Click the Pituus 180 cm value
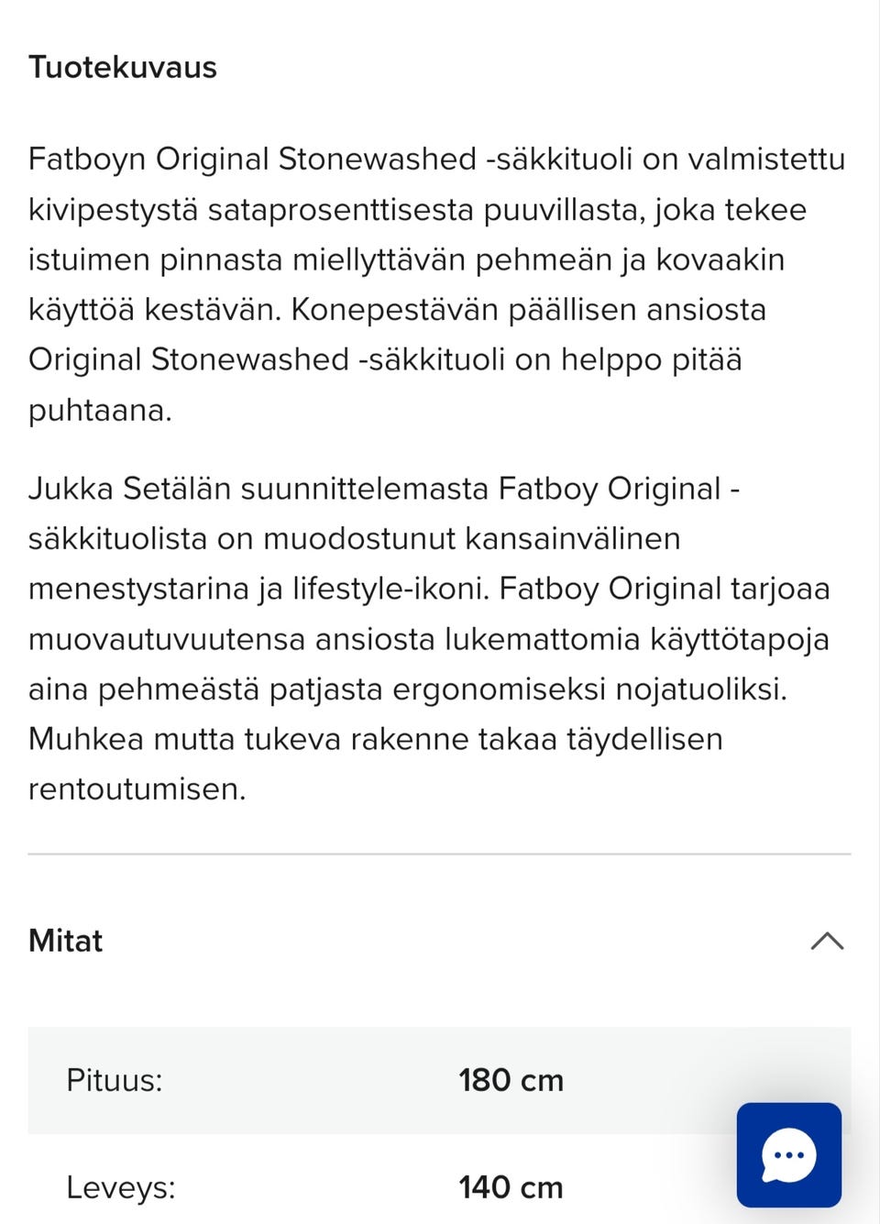The image size is (880, 1224). [511, 1080]
